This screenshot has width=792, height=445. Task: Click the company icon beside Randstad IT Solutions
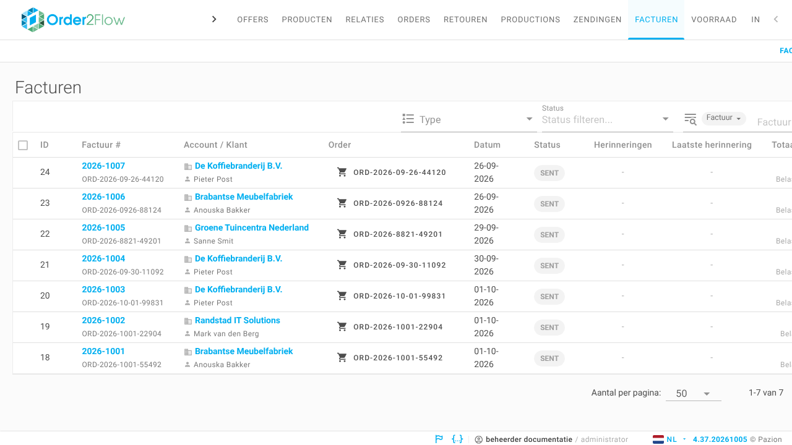[x=188, y=321]
